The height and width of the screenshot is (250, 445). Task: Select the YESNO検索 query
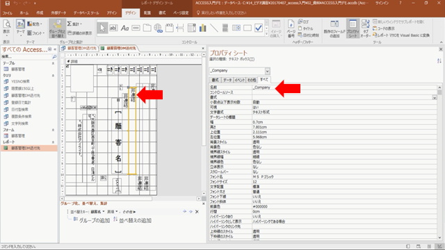(x=20, y=82)
